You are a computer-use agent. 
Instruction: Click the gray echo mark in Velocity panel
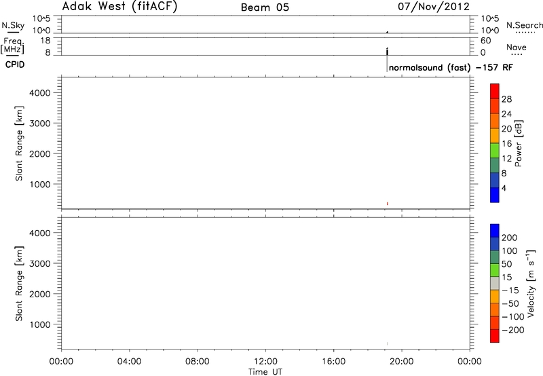click(387, 343)
